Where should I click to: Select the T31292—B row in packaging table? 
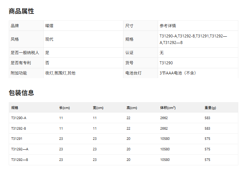(20, 159)
